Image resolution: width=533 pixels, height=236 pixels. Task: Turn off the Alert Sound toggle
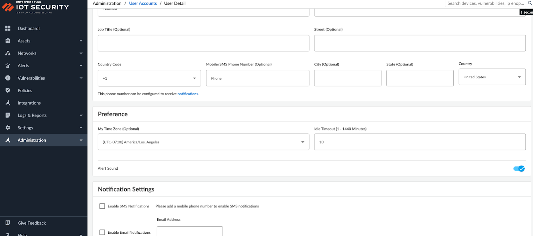[519, 169]
